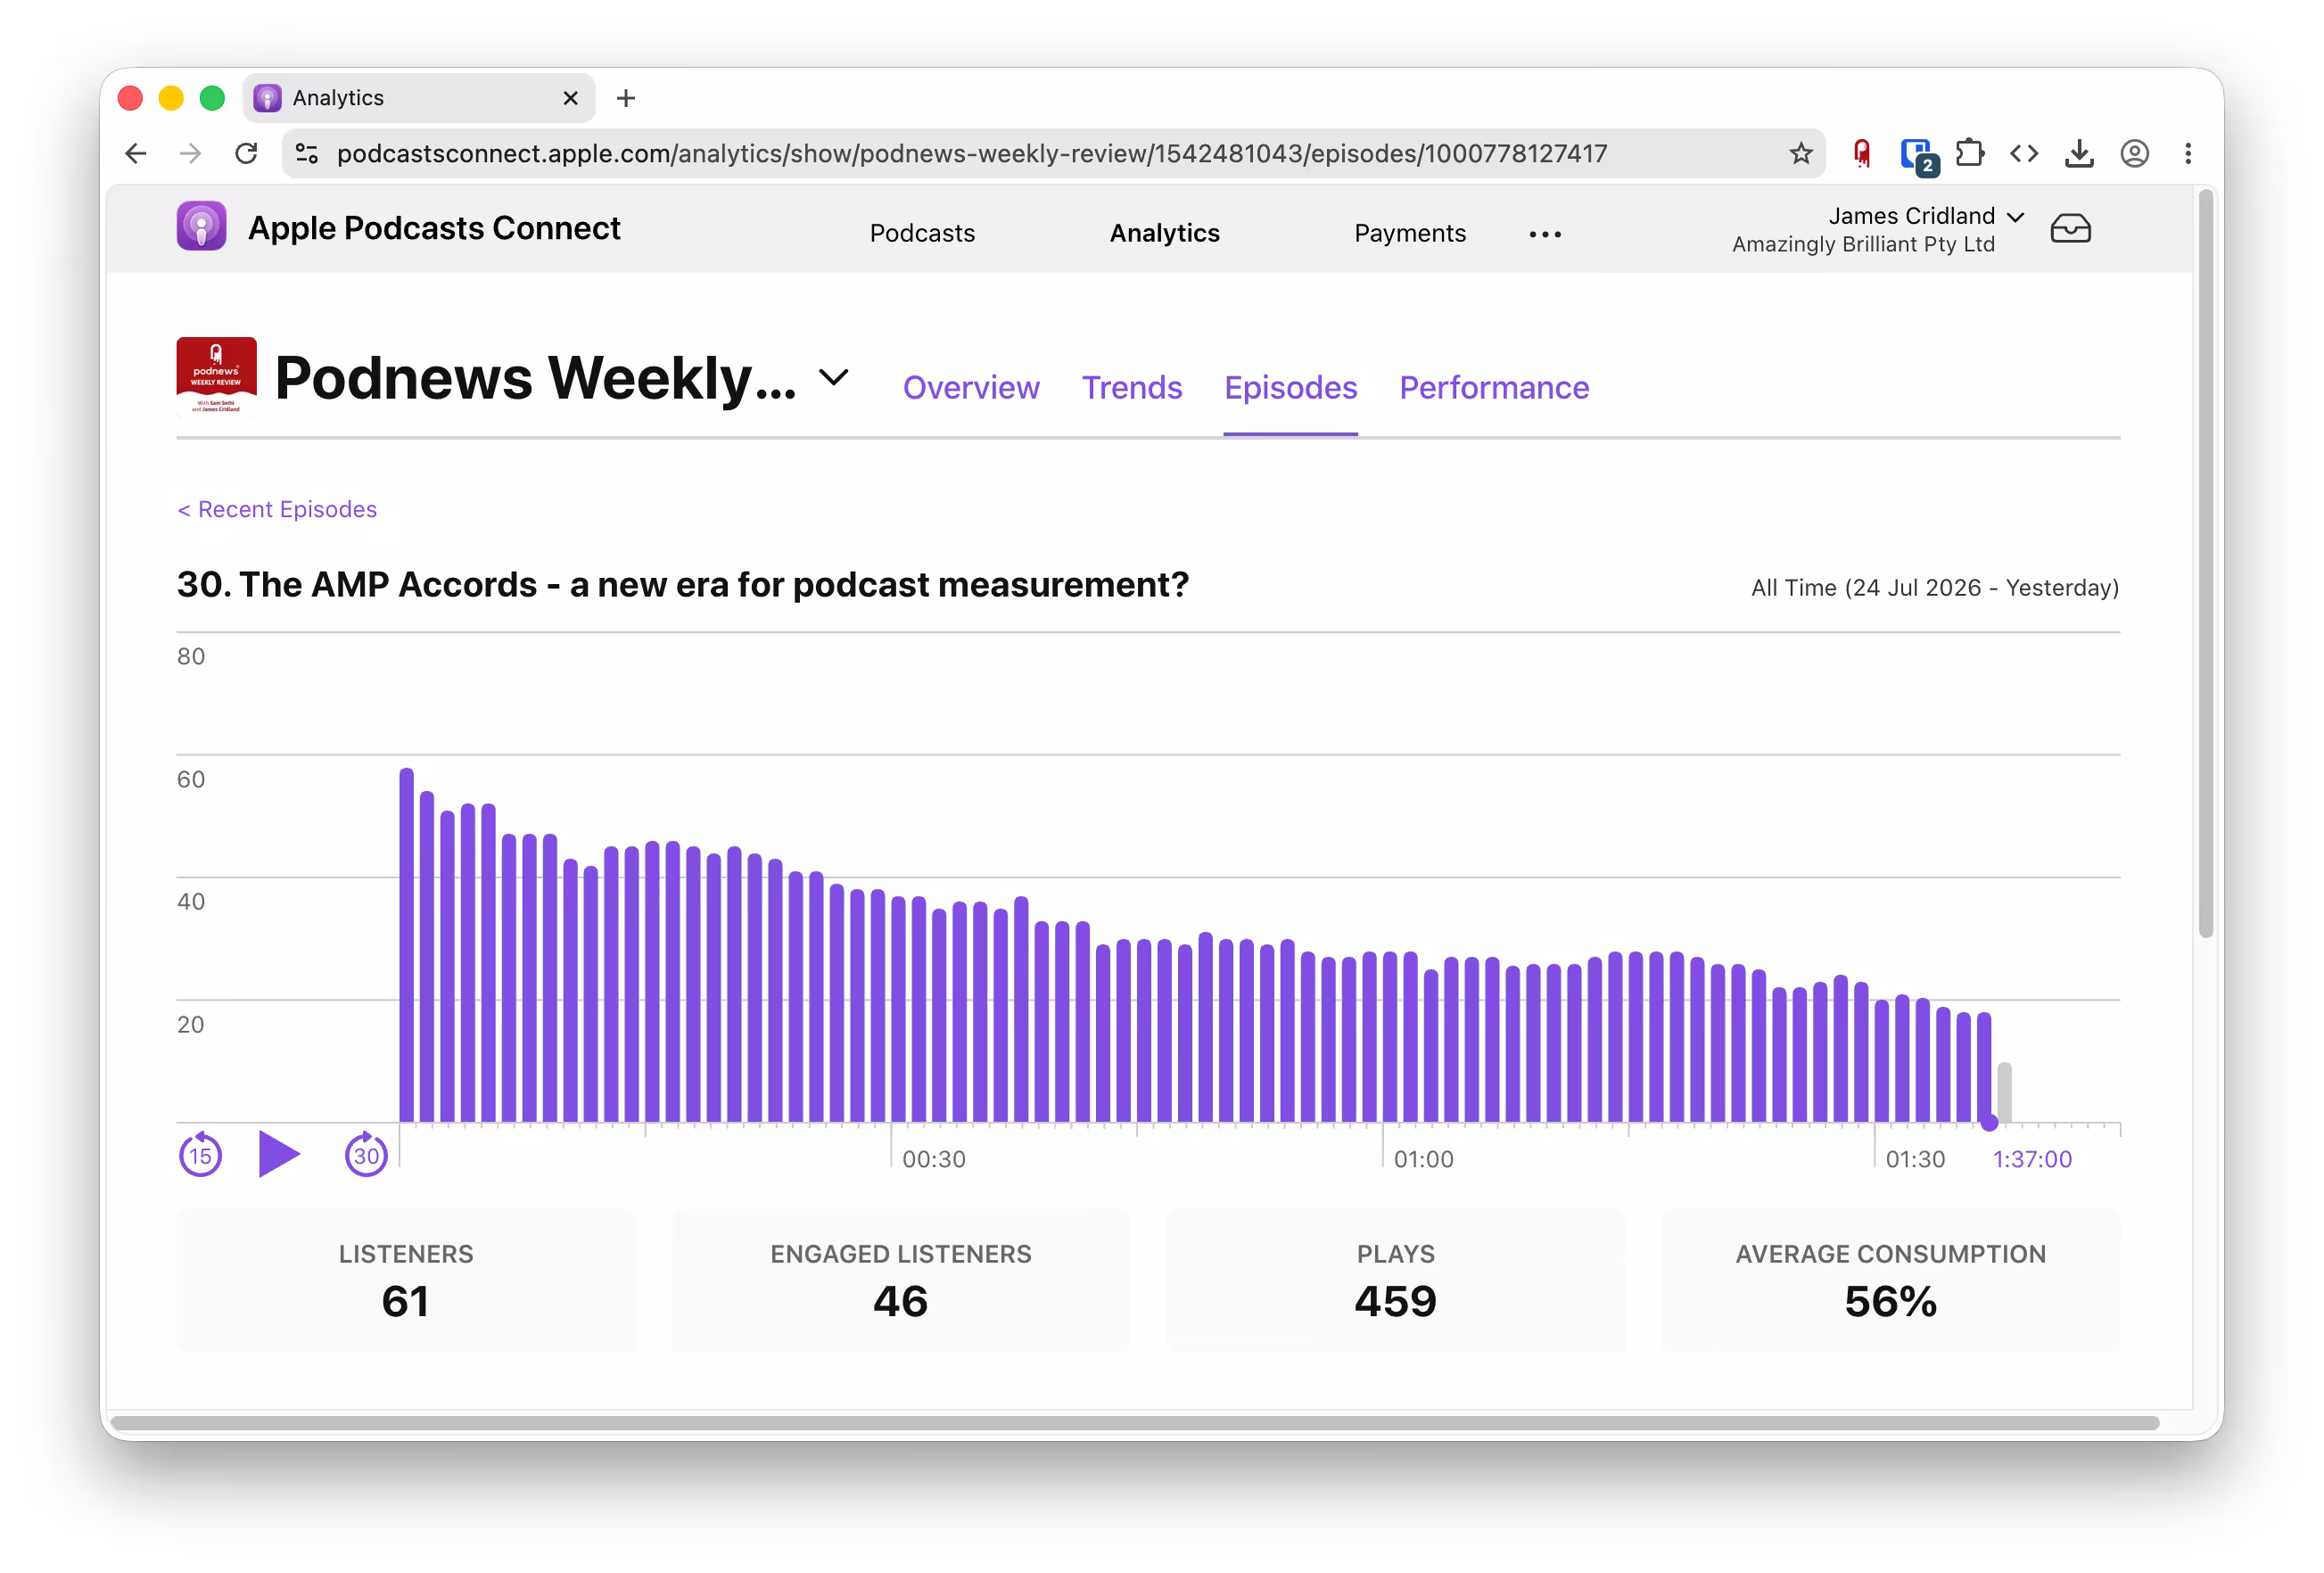Skip forward 30 seconds
This screenshot has width=2324, height=1573.
366,1155
